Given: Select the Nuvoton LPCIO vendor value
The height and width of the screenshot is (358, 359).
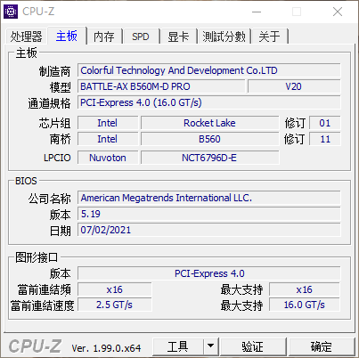Looking at the screenshot, I should pos(108,158).
